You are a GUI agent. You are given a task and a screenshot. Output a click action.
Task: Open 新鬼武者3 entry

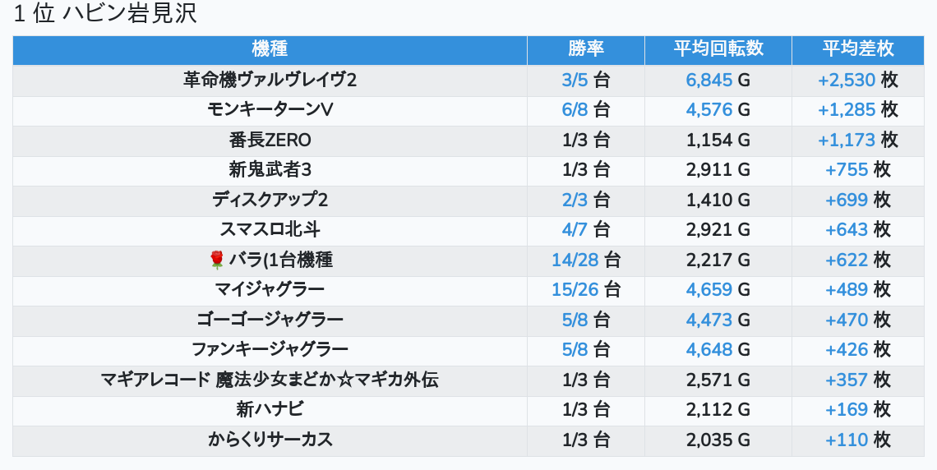pos(270,170)
